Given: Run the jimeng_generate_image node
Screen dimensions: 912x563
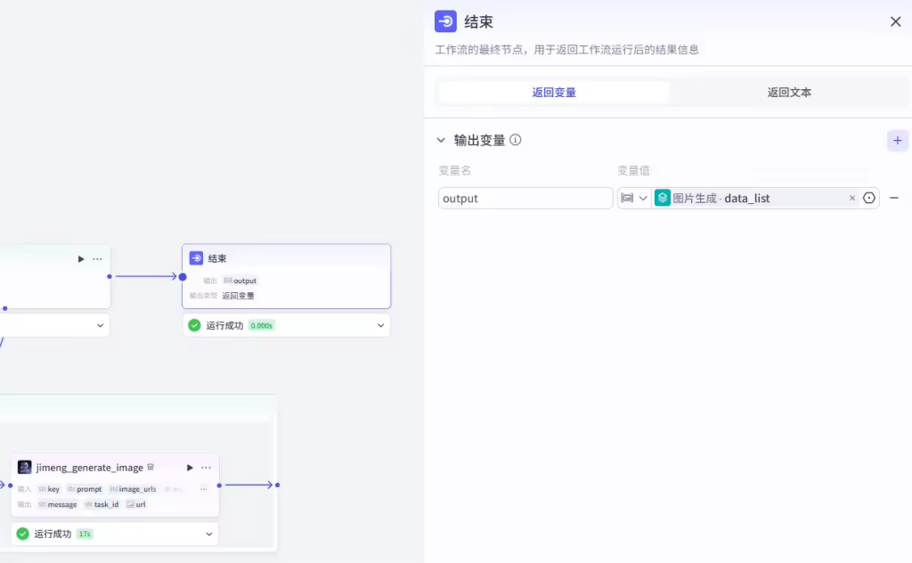Looking at the screenshot, I should (x=190, y=467).
